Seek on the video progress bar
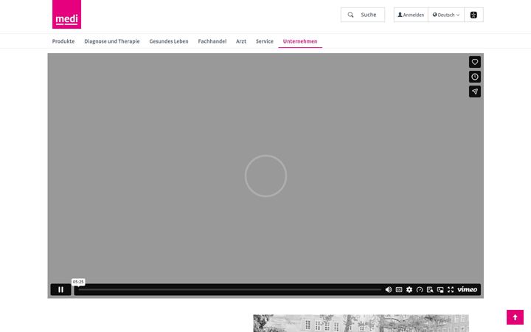This screenshot has width=531, height=332. (x=229, y=290)
